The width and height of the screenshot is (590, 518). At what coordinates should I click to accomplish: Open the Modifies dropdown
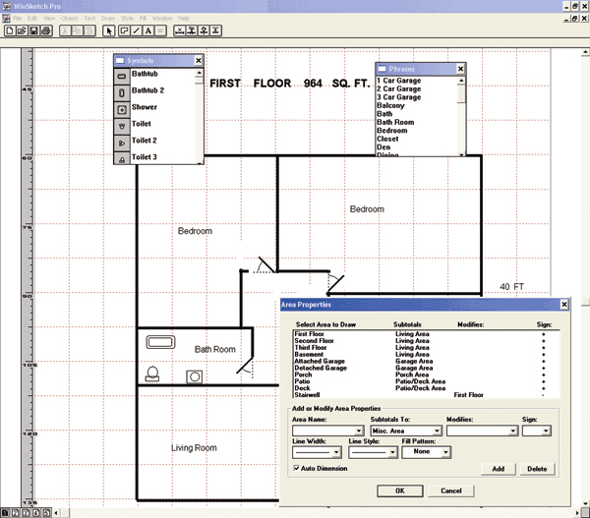pyautogui.click(x=513, y=431)
